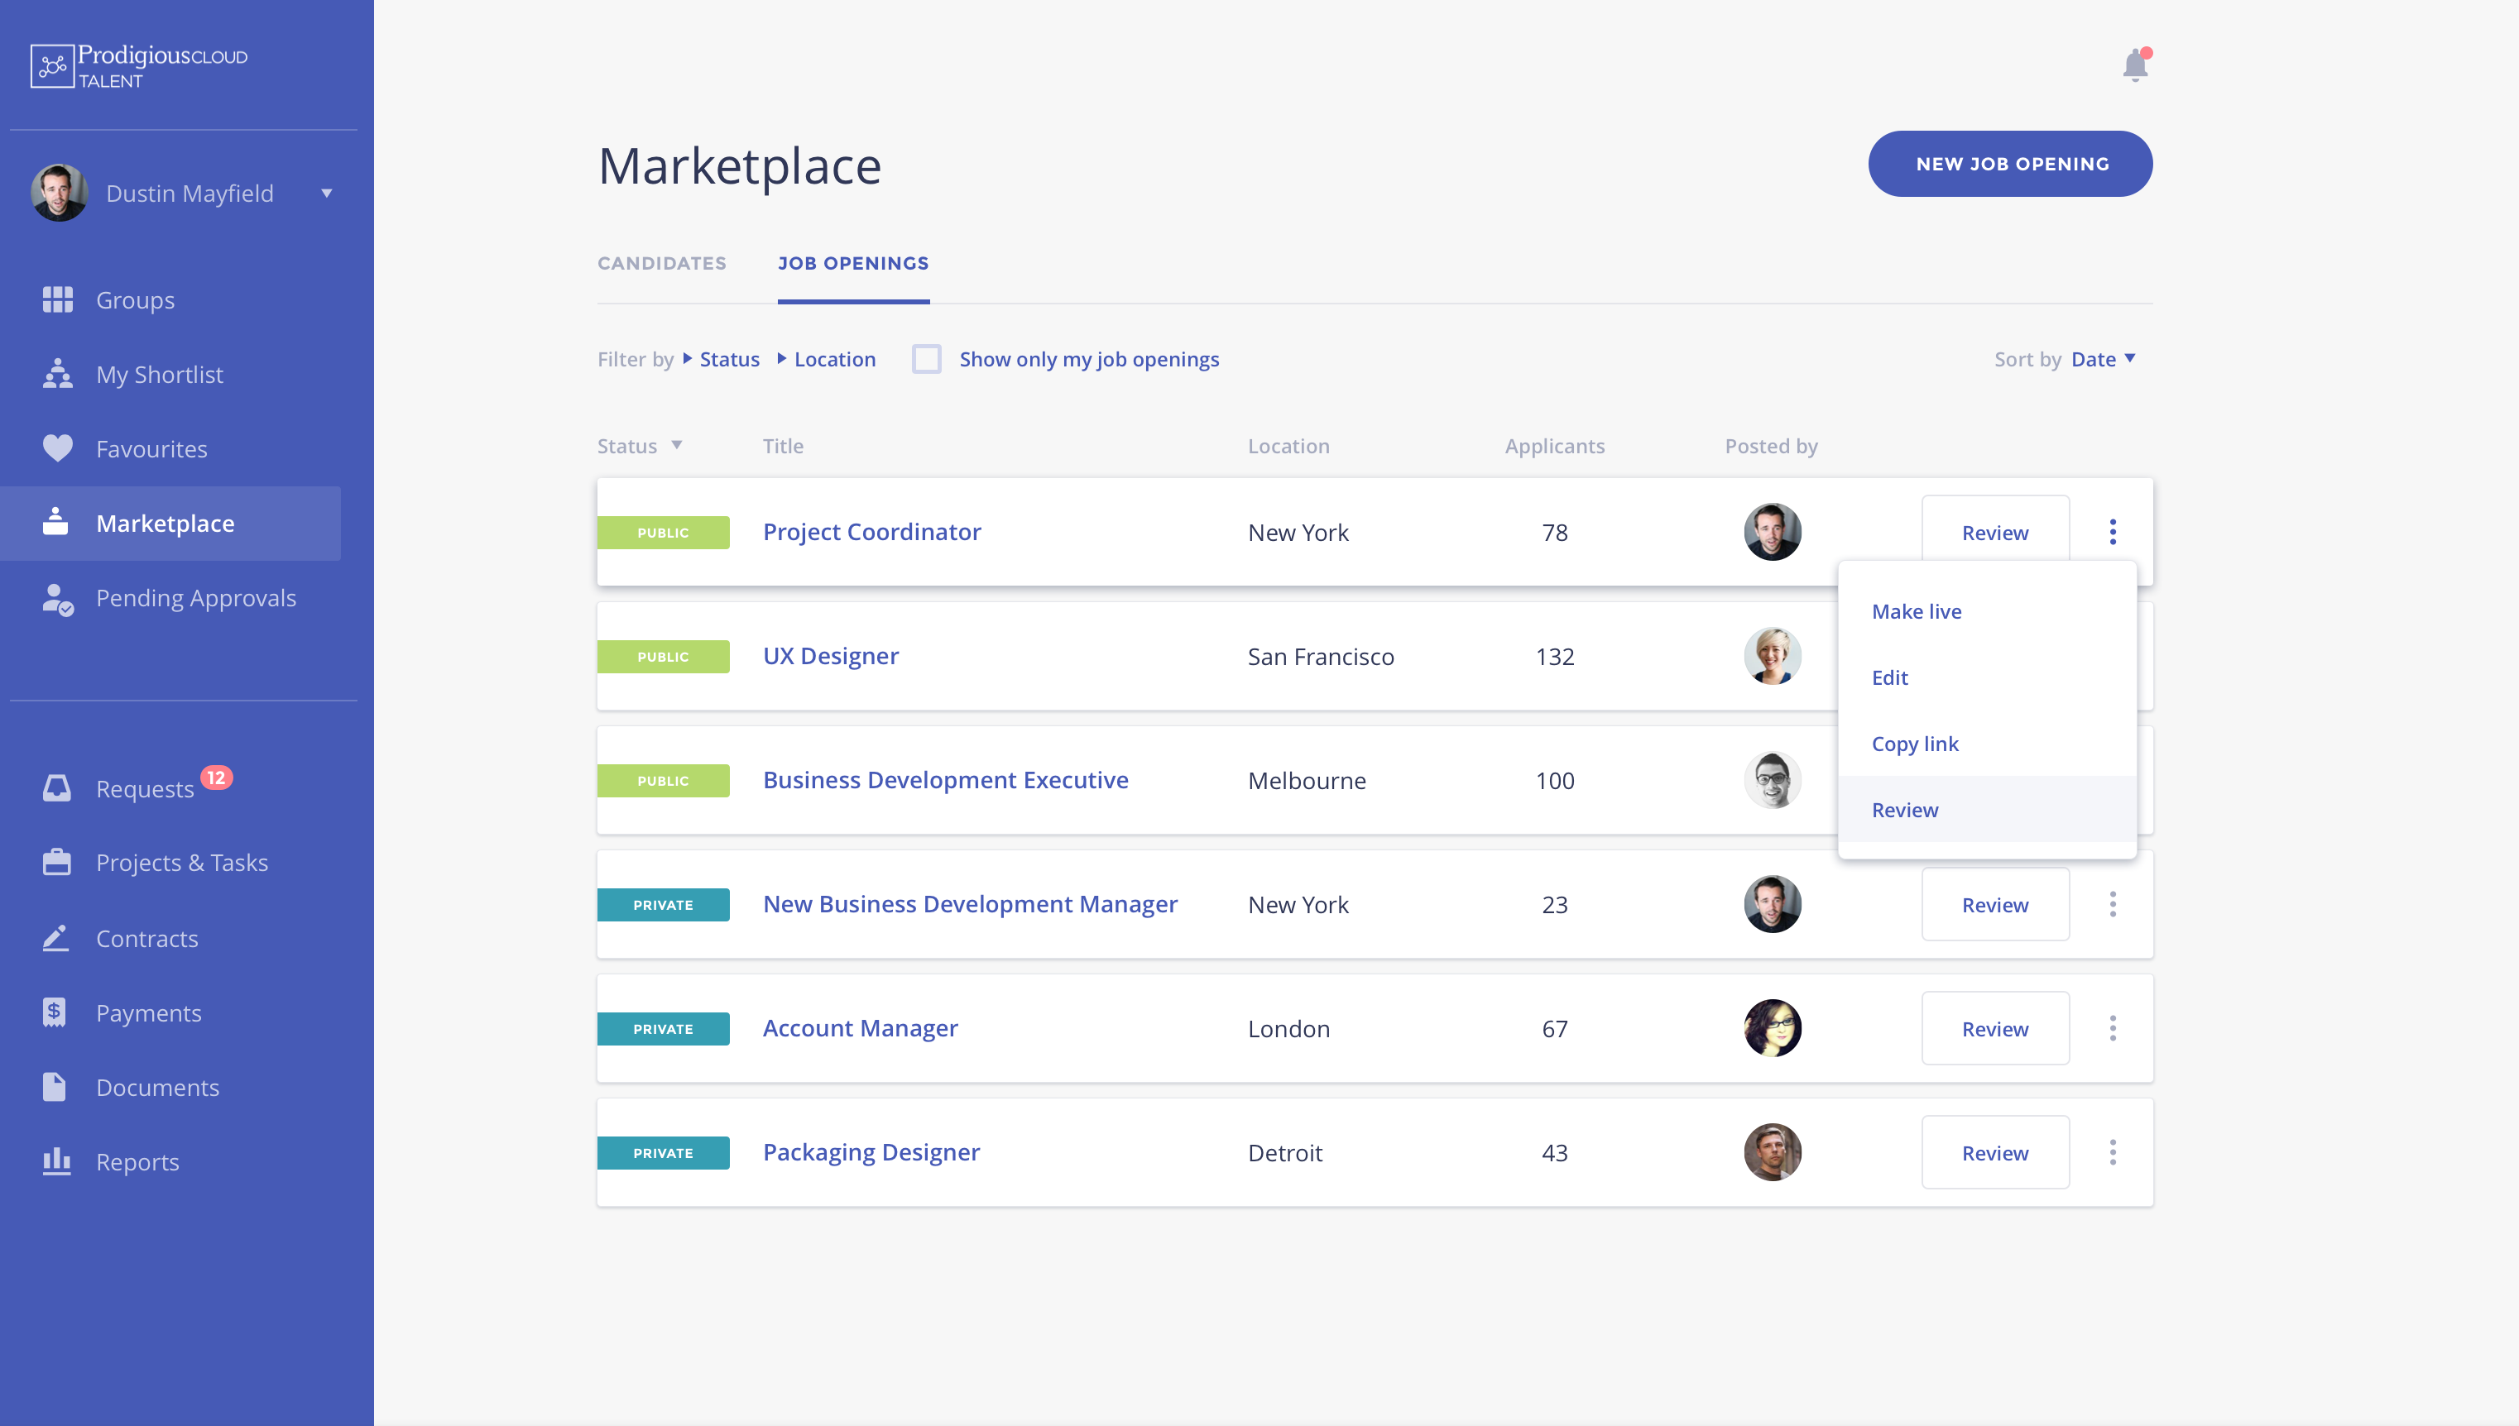This screenshot has width=2519, height=1426.
Task: Click the Location column header
Action: pos(1288,446)
